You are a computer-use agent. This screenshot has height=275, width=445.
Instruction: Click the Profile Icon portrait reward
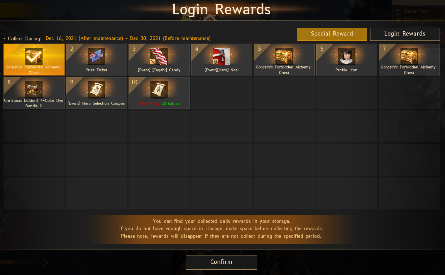[346, 56]
